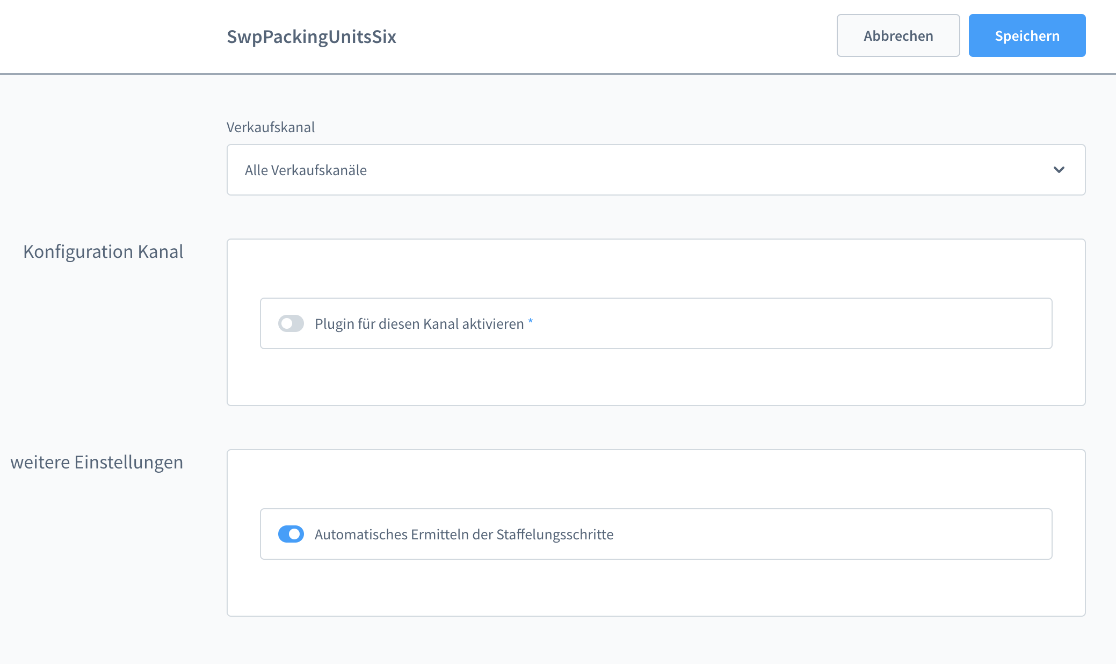Click empty area of Konfiguration Kanal card
This screenshot has width=1116, height=664.
coord(655,269)
